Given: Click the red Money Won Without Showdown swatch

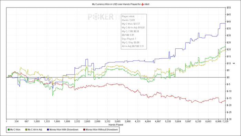Looking at the screenshot, I should coord(84,130).
